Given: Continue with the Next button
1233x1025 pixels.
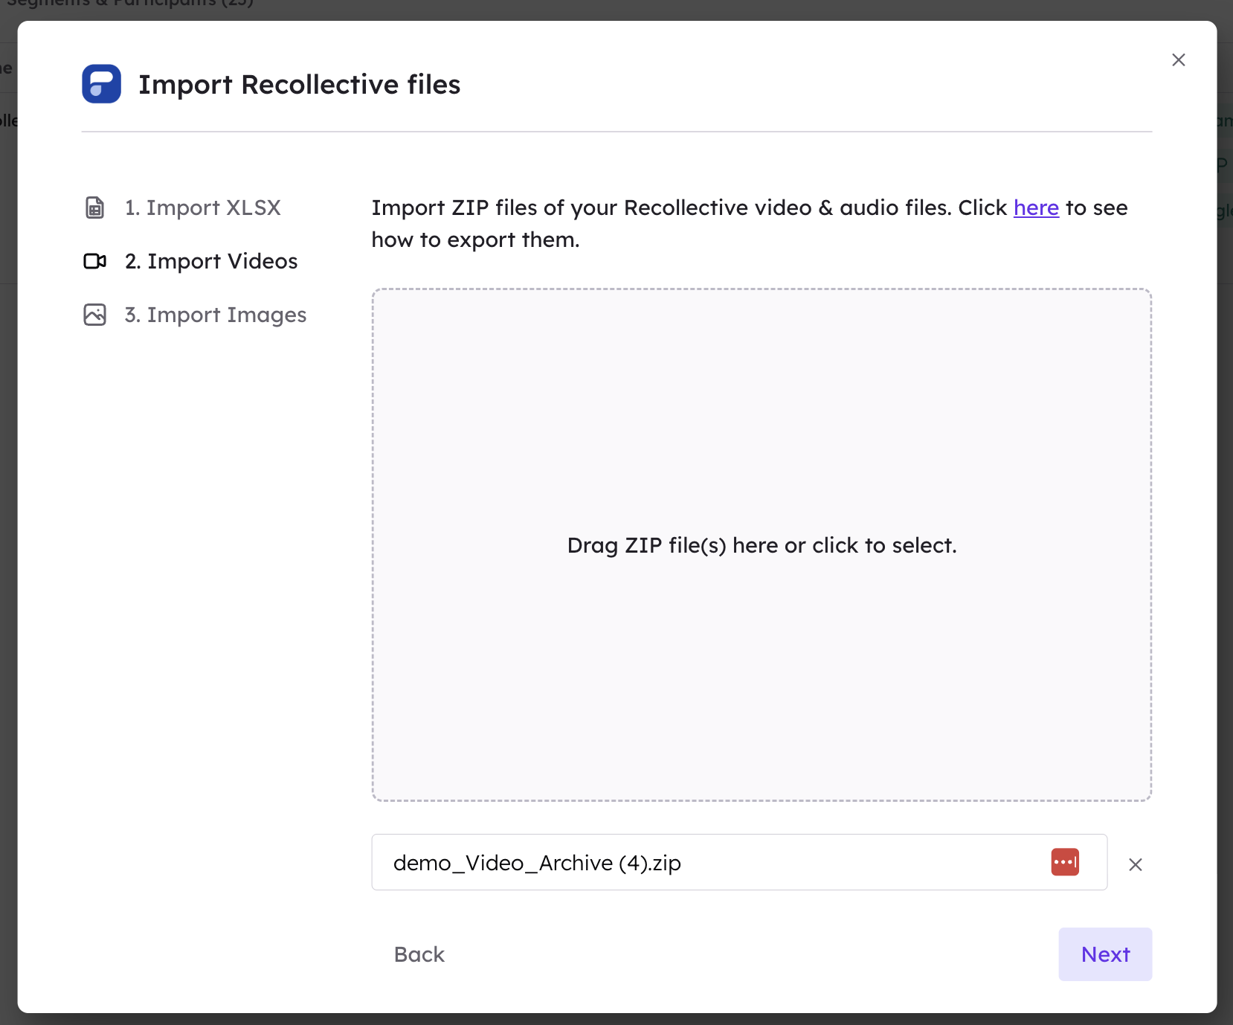Looking at the screenshot, I should [x=1105, y=954].
